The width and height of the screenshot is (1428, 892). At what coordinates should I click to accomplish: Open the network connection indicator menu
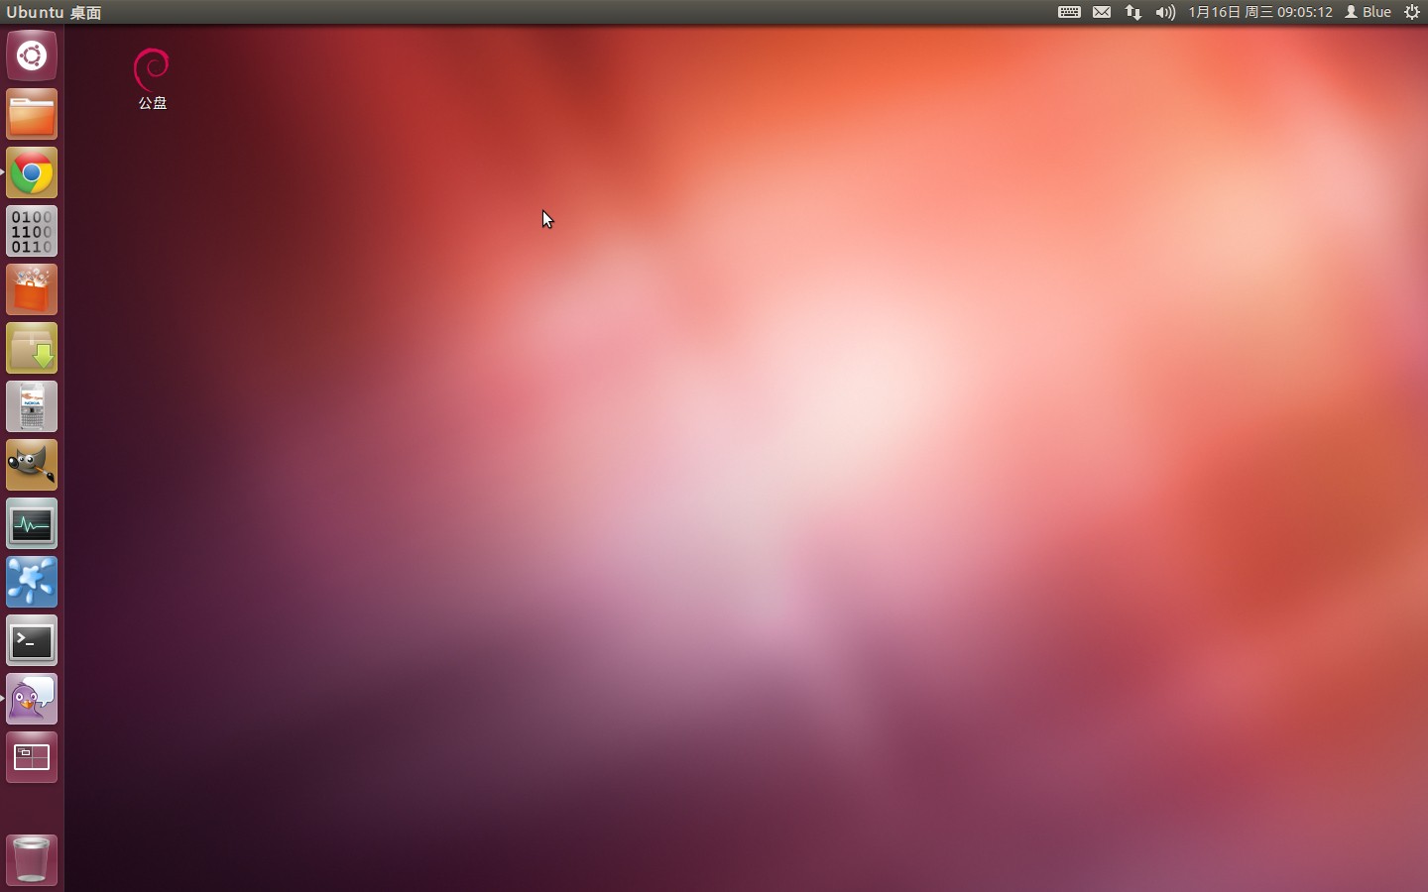[1132, 12]
